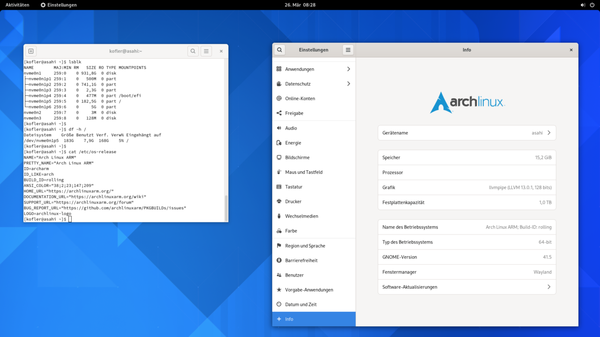Select Maus und Tastfeld settings
This screenshot has width=600, height=337.
tap(314, 172)
